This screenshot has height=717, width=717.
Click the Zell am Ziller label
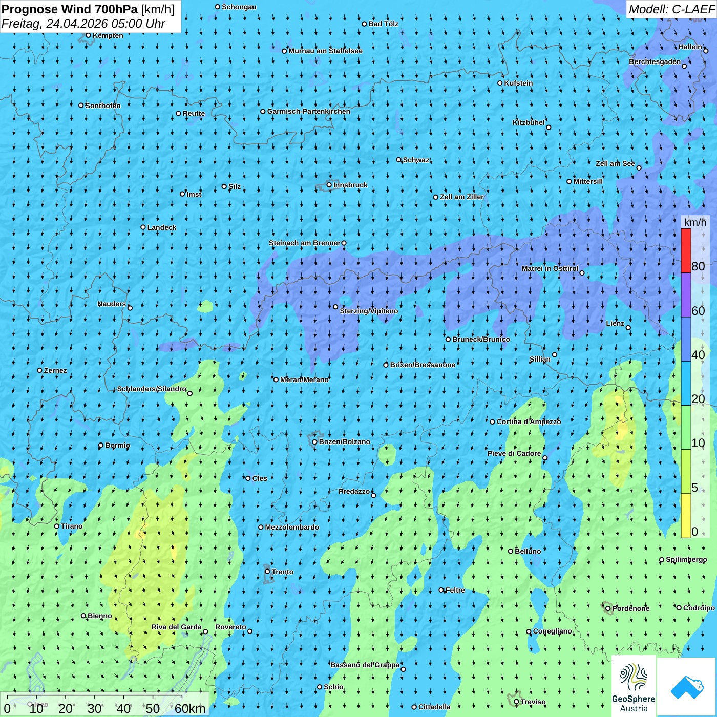click(461, 197)
